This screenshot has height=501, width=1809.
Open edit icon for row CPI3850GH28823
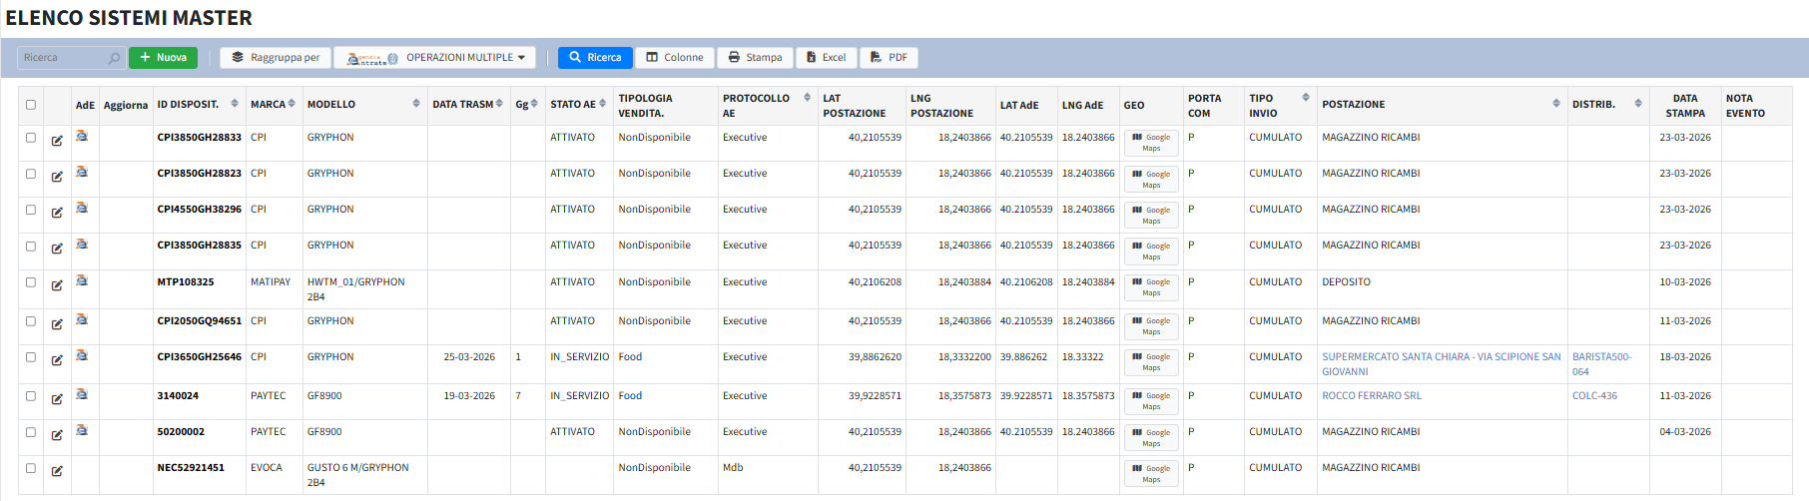pos(57,177)
